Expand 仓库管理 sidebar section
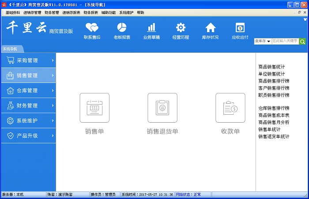Viewport: 309px width, 199px height. 28,90
